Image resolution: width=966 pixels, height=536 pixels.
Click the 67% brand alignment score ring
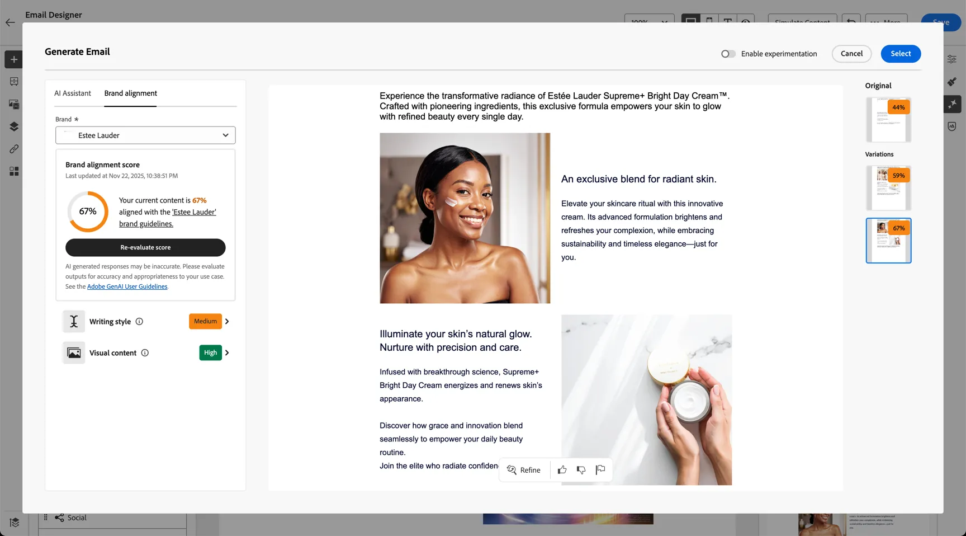tap(88, 211)
